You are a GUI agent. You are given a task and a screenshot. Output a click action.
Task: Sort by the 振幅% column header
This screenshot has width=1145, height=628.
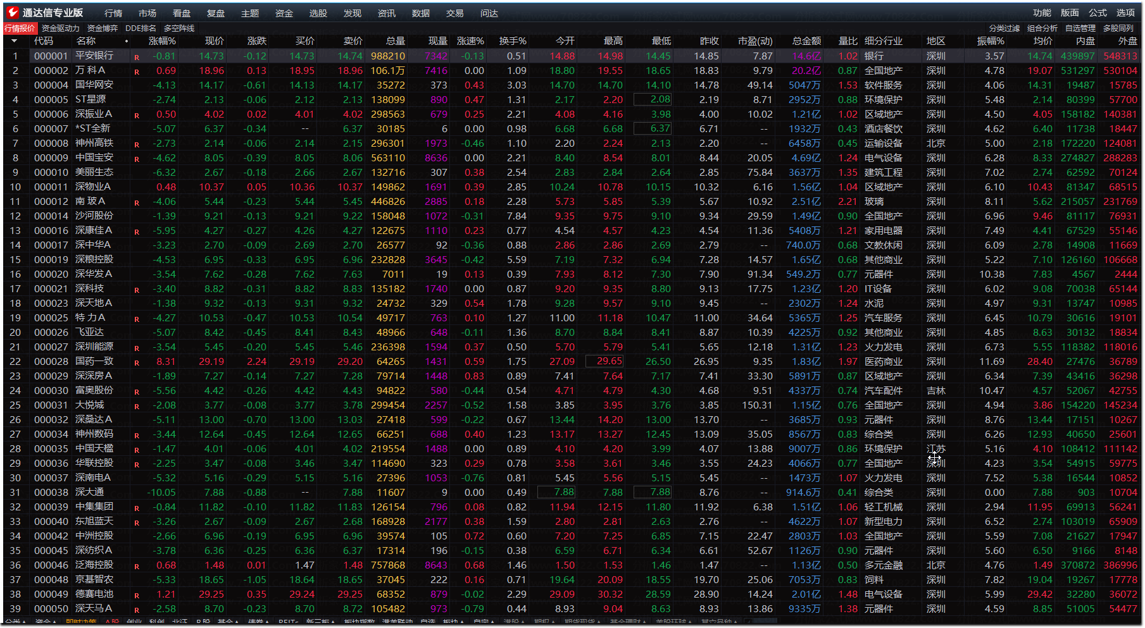click(991, 41)
